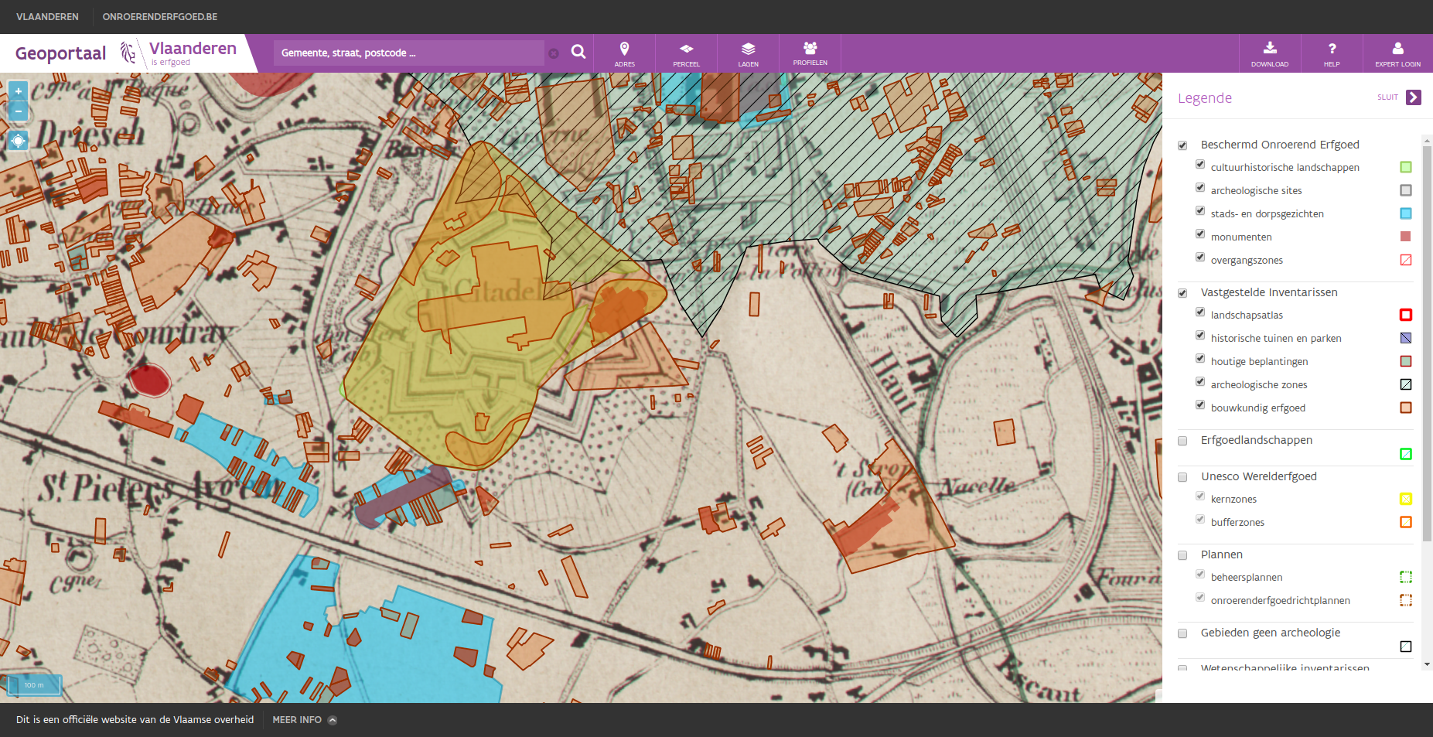Open the Profielen menu

pyautogui.click(x=810, y=53)
